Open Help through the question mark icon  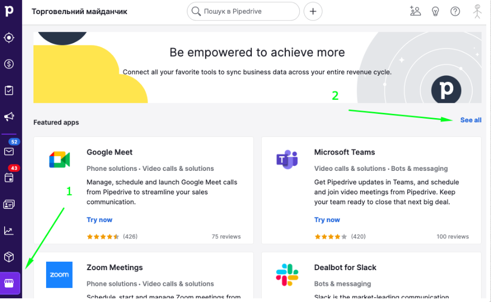pos(455,10)
